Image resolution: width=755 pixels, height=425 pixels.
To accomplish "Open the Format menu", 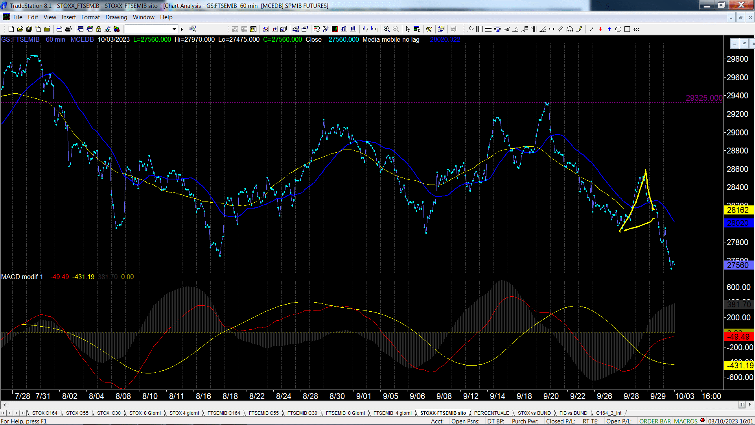I will 90,17.
